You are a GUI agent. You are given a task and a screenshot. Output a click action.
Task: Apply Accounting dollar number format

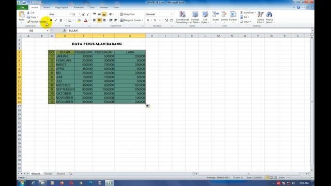pyautogui.click(x=148, y=20)
